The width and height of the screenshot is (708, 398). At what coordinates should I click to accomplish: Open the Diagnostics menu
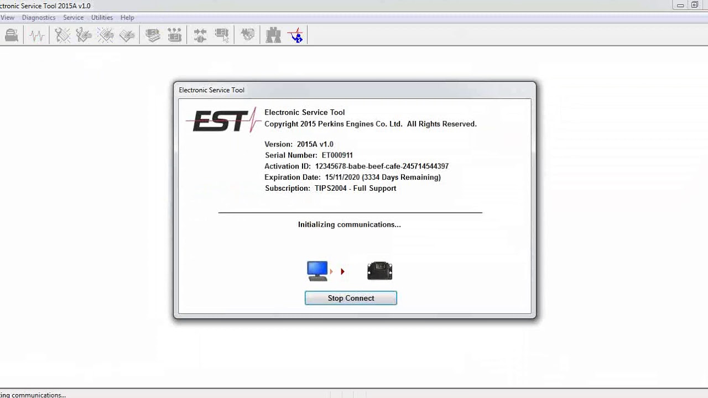(x=39, y=18)
